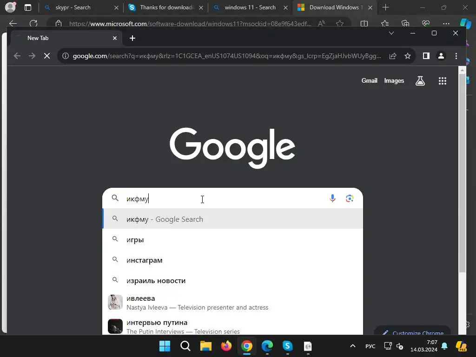Open Gmail link
The image size is (476, 357).
(x=369, y=81)
